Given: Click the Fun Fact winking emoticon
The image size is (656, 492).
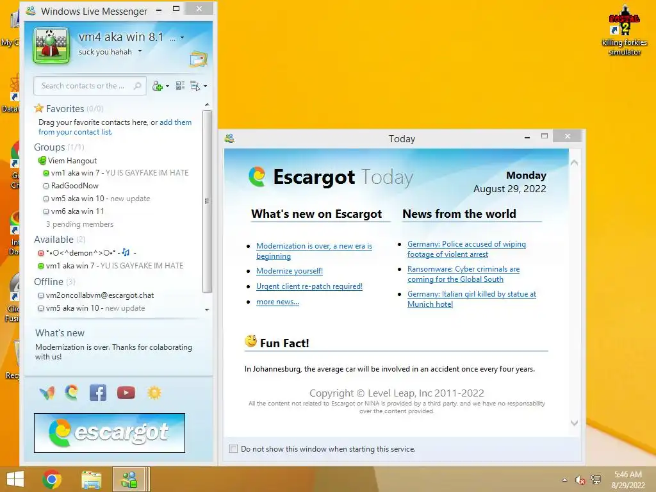Looking at the screenshot, I should pyautogui.click(x=250, y=341).
